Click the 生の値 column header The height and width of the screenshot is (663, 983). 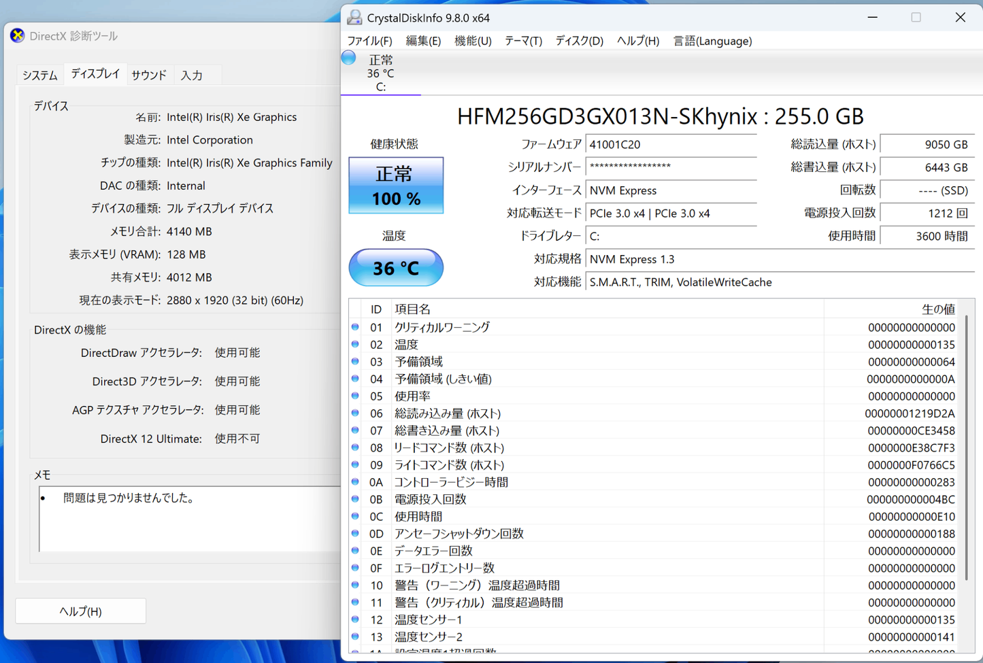(x=891, y=309)
